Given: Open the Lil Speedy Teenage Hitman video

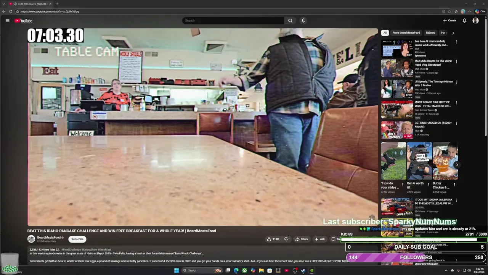Looking at the screenshot, I should 397,89.
